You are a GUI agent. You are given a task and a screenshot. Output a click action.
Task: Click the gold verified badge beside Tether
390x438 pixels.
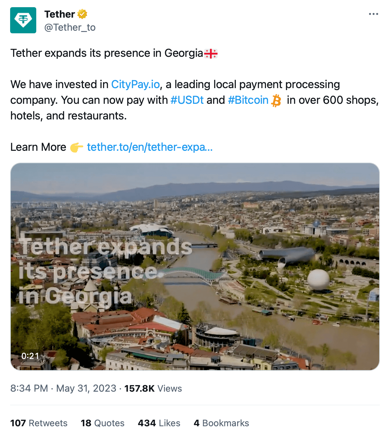coord(82,14)
